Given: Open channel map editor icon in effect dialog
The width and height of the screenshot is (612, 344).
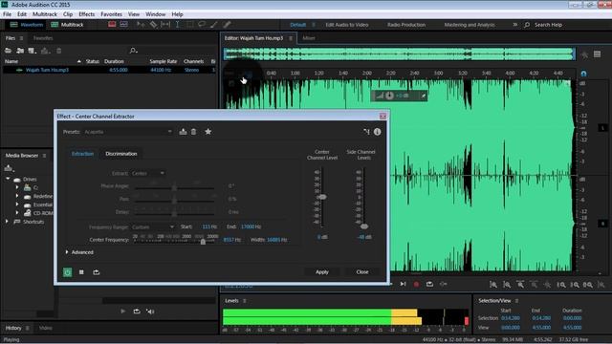Looking at the screenshot, I should click(366, 132).
